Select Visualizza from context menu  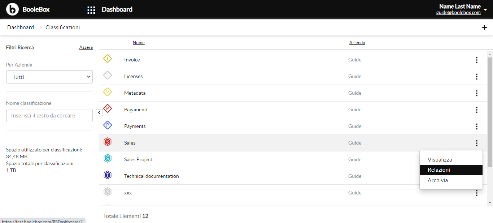[451, 160]
